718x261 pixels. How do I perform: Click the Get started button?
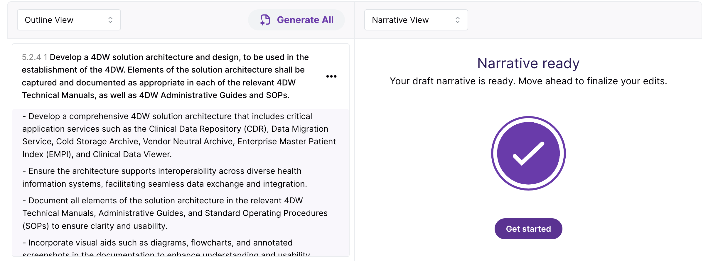coord(528,229)
